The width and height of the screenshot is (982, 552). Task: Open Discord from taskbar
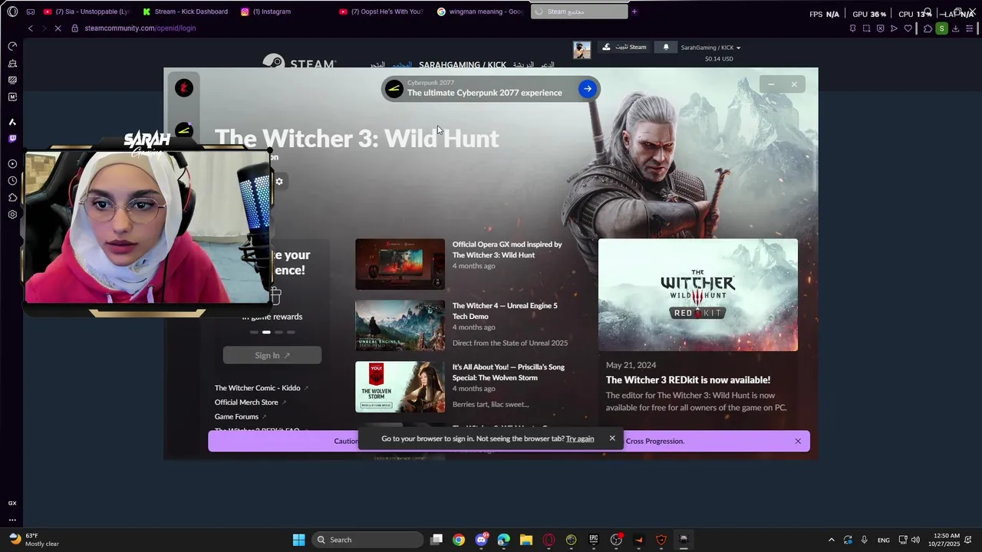tap(481, 540)
